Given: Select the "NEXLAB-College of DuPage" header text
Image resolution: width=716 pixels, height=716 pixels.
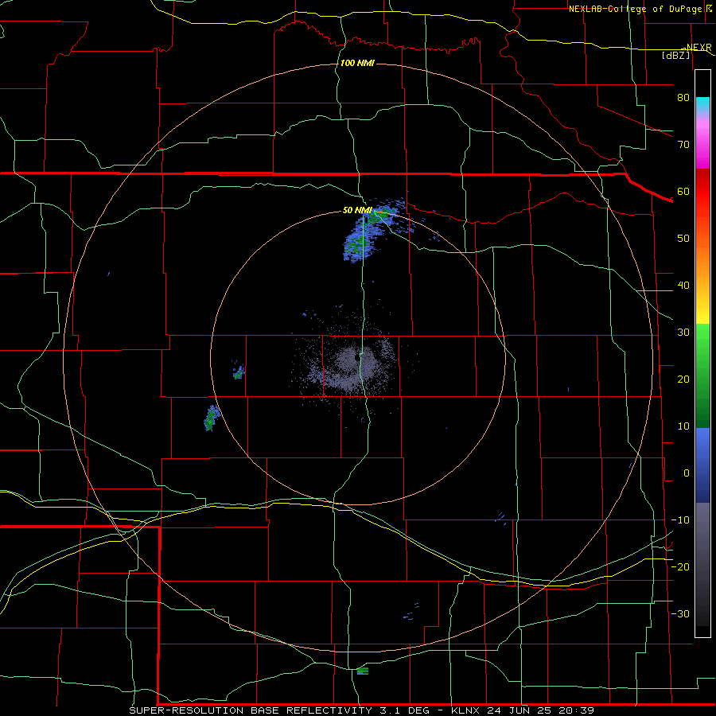Looking at the screenshot, I should (x=636, y=9).
